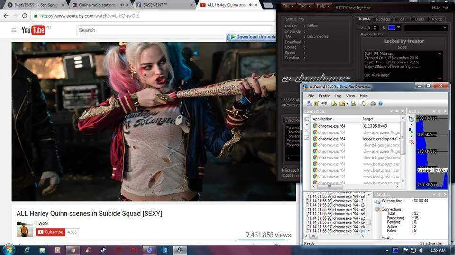Mute audio on Online radio station tab
The height and width of the screenshot is (255, 455).
pos(122,5)
